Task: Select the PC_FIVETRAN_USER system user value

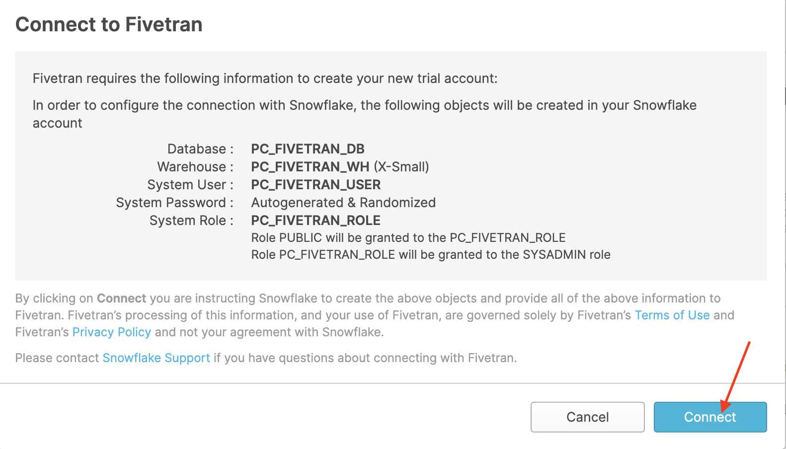Action: tap(315, 184)
